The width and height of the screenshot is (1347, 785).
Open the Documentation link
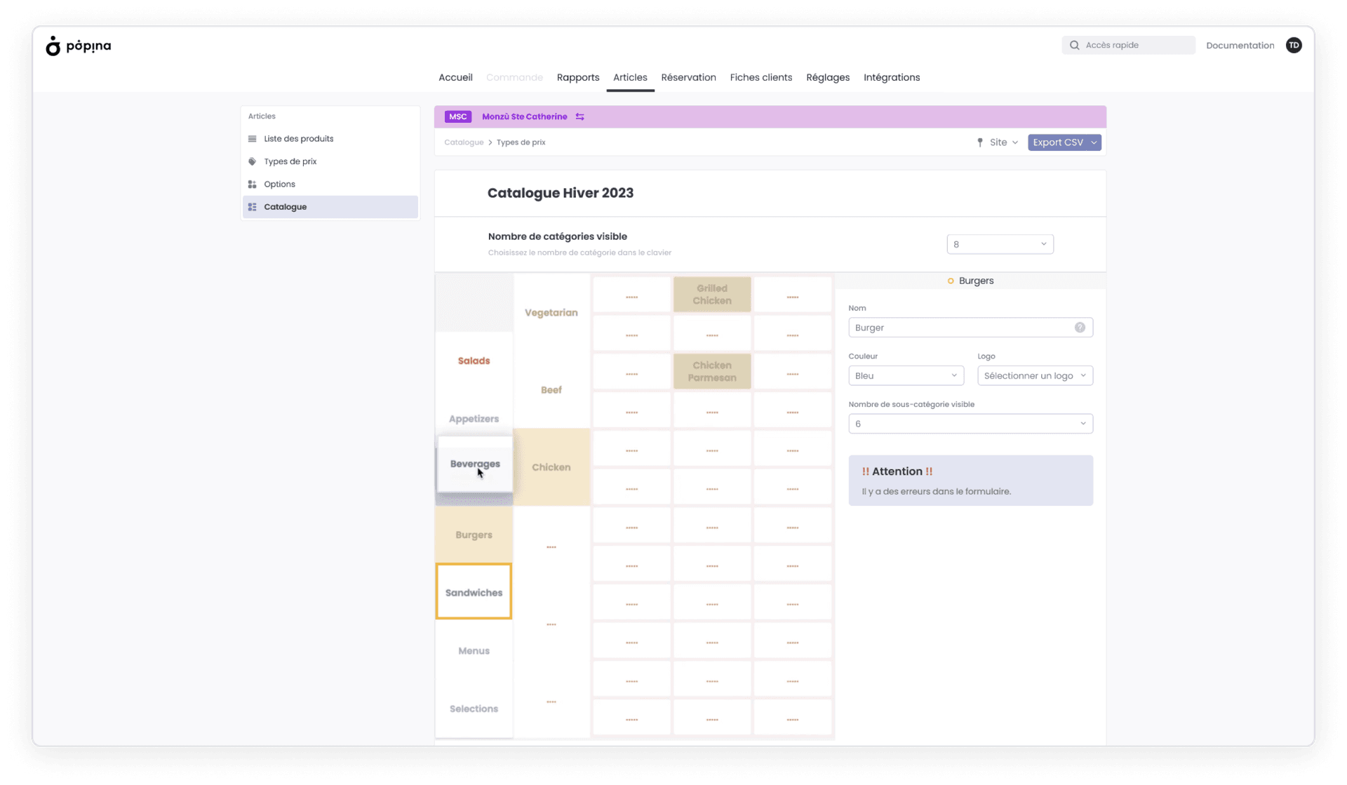1240,46
